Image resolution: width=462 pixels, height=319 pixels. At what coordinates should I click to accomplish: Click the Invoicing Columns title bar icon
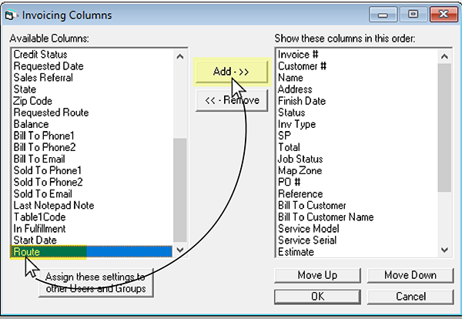(x=11, y=15)
